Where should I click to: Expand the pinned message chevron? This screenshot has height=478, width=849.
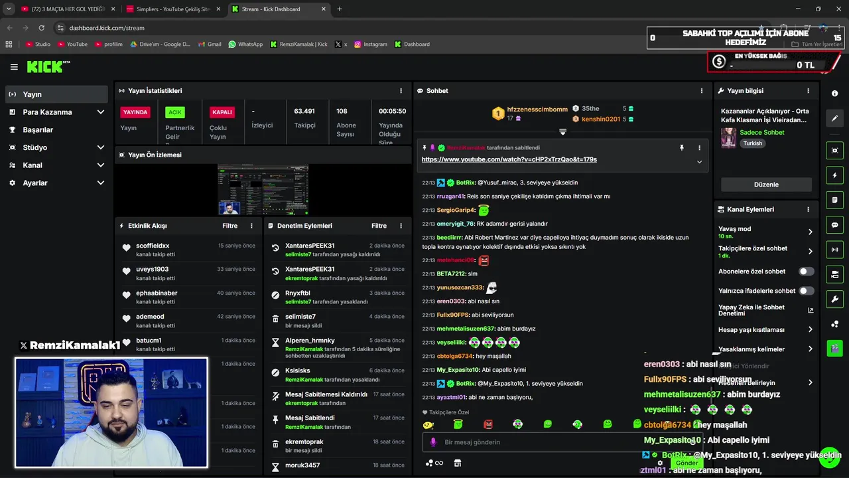coord(699,161)
